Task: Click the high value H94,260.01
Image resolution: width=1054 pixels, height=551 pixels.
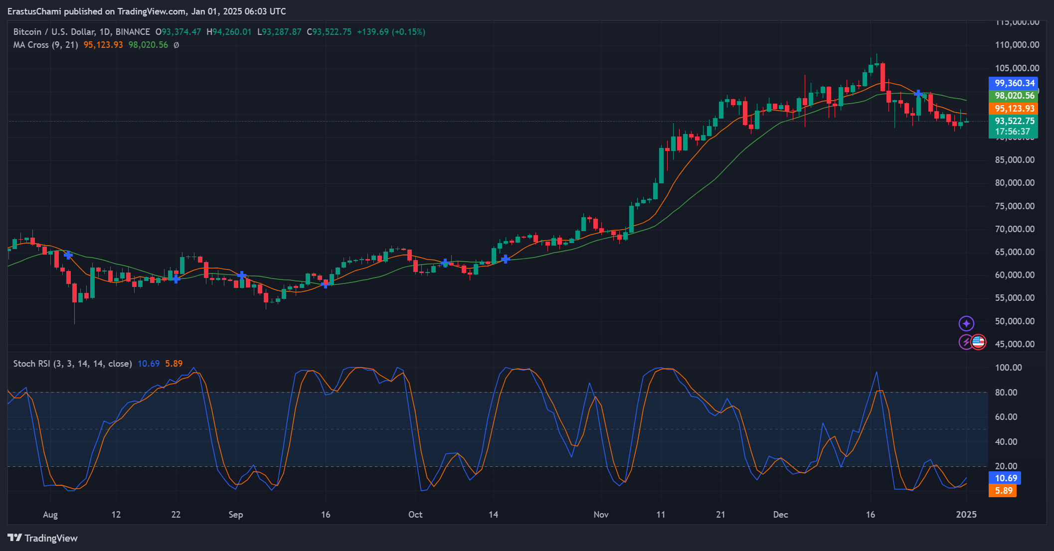Action: tap(229, 32)
